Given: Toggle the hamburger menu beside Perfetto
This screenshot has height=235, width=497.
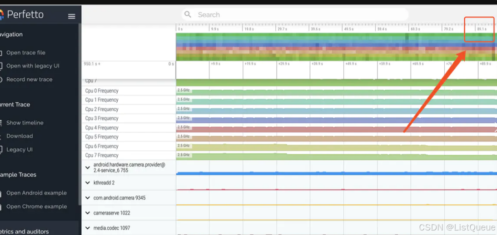Looking at the screenshot, I should coord(72,16).
